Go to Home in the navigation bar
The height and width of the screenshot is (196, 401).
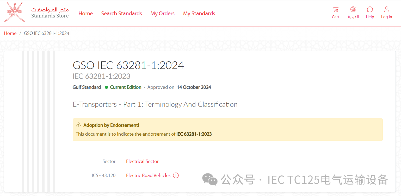point(85,14)
